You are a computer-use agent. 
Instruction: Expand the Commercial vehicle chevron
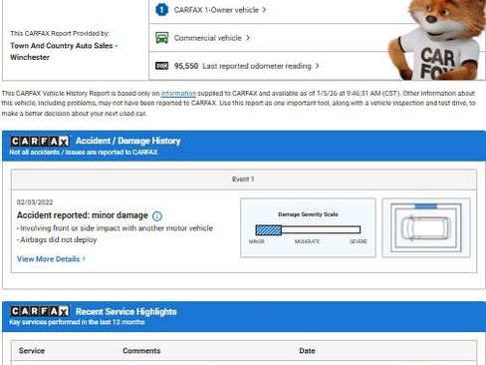pyautogui.click(x=248, y=38)
